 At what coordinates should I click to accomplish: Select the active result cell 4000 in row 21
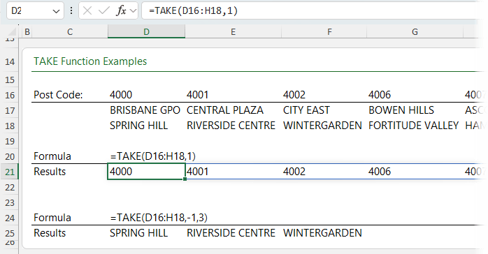click(x=146, y=172)
